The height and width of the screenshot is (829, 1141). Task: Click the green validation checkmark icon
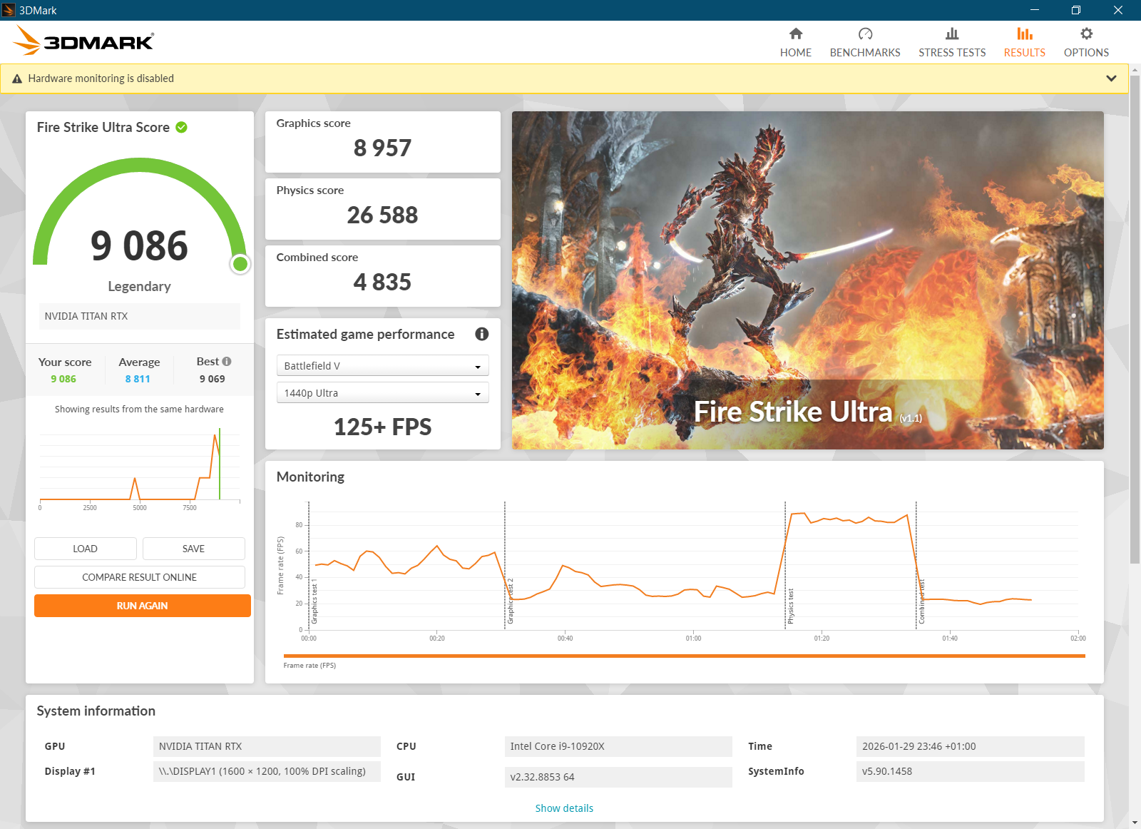182,127
